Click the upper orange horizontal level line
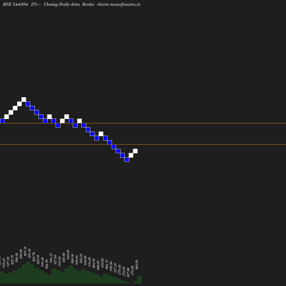Image resolution: width=286 pixels, height=286 pixels. point(143,124)
